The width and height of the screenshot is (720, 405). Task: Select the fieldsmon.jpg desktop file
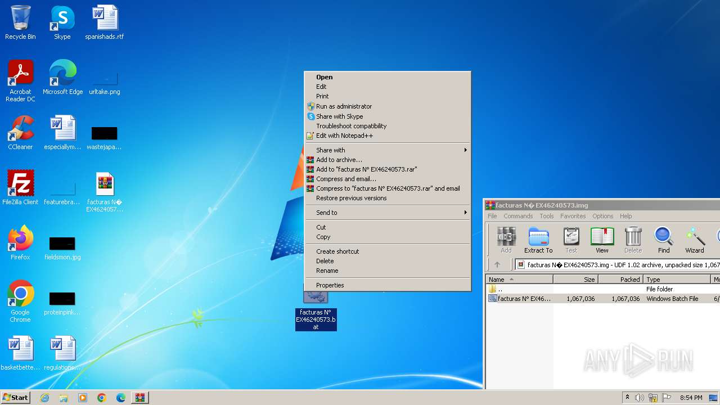pyautogui.click(x=62, y=247)
